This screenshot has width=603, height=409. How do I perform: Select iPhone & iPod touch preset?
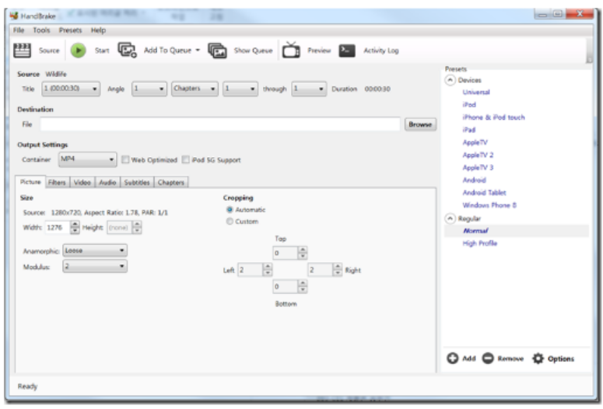pyautogui.click(x=493, y=117)
